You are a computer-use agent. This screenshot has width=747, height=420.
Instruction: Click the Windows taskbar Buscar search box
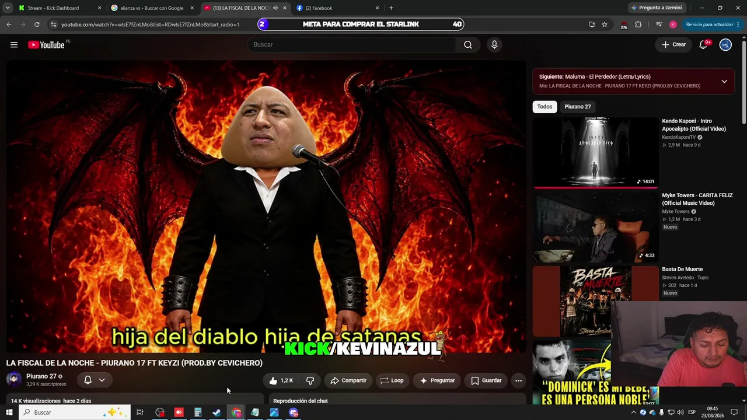[x=74, y=412]
